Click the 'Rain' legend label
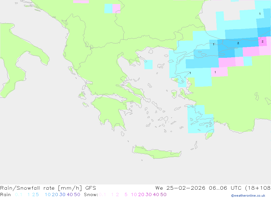271x198 pixels. coord(5,194)
